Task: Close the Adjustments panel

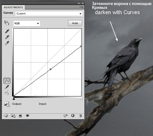Action: (x=83, y=3)
